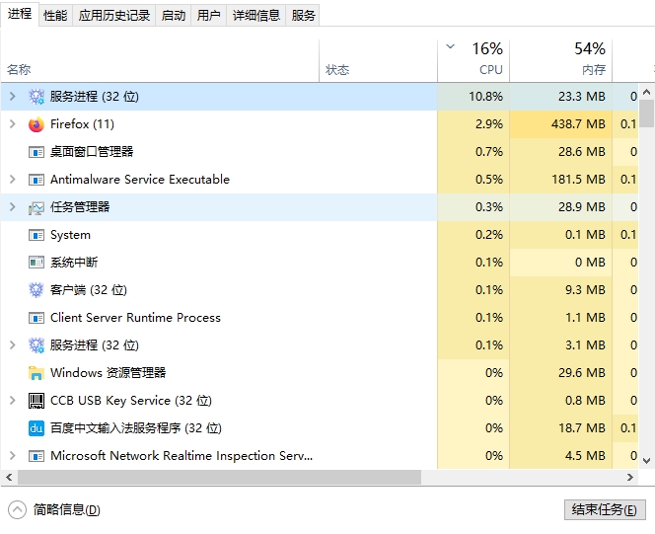Viewport: 655px width, 534px height.
Task: Switch to the 性能 tab
Action: (x=55, y=15)
